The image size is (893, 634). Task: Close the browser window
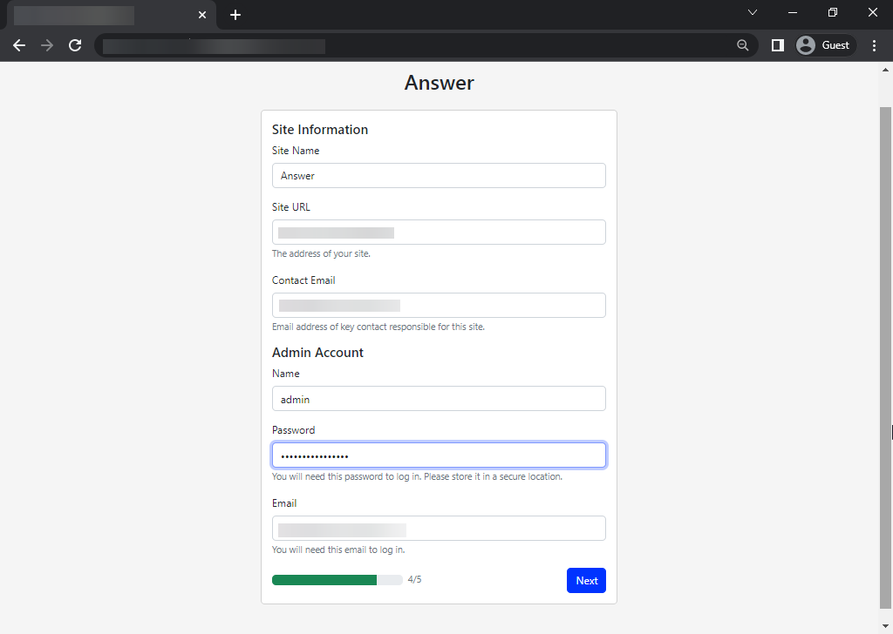click(872, 12)
